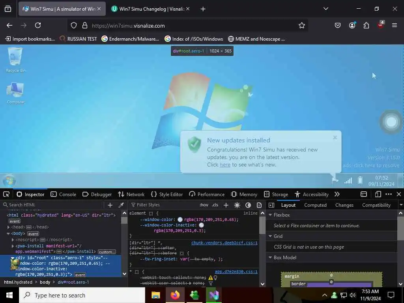Select iframe target document icon

point(364,194)
